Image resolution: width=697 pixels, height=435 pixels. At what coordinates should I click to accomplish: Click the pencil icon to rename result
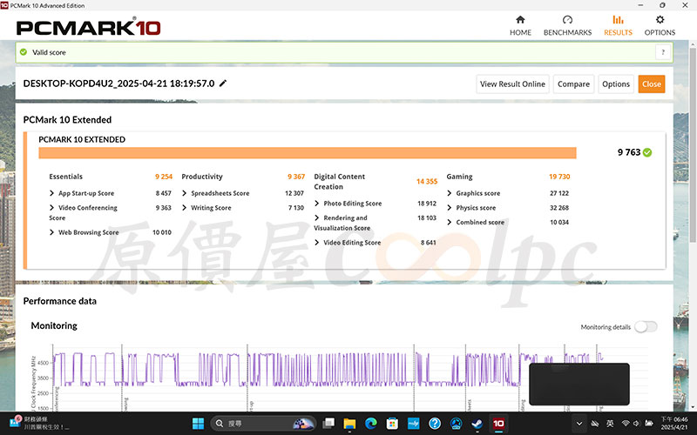pyautogui.click(x=223, y=84)
